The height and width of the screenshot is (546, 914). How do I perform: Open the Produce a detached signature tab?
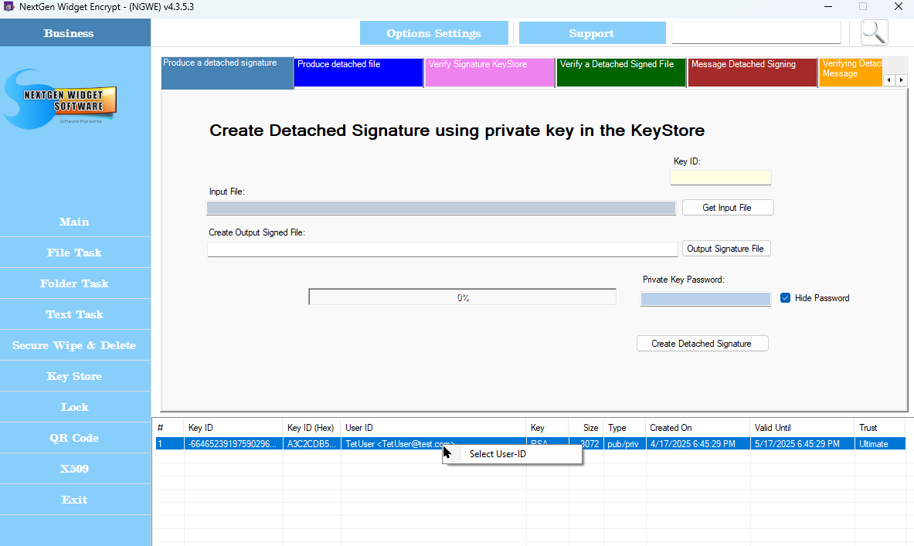[x=227, y=73]
